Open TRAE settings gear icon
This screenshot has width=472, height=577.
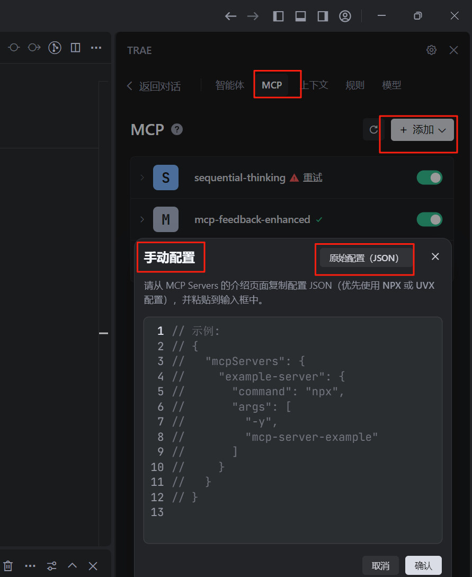click(x=432, y=50)
